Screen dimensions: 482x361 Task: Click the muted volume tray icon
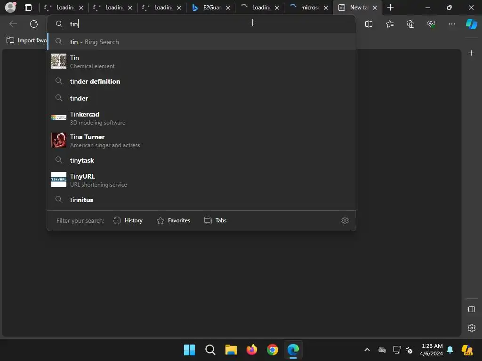tap(409, 350)
